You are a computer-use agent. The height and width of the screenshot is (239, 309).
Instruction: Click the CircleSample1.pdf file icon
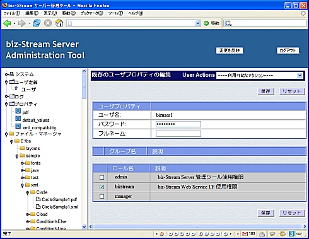pos(38,199)
